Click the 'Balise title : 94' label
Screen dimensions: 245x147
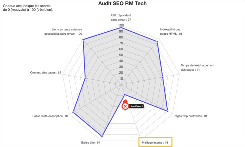[91, 143]
